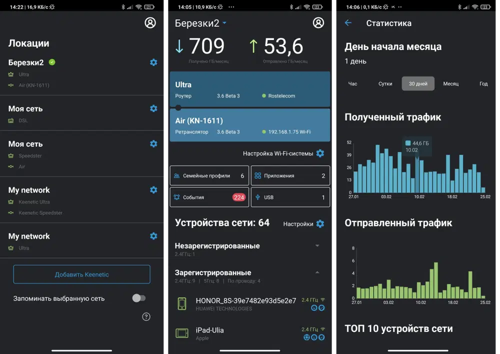
Task: Open the HONOR_8S-39e7482e93d5e2e7 device row
Action: (x=250, y=304)
